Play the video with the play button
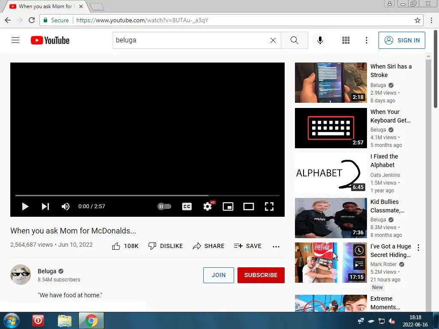The height and width of the screenshot is (329, 439). coord(25,206)
